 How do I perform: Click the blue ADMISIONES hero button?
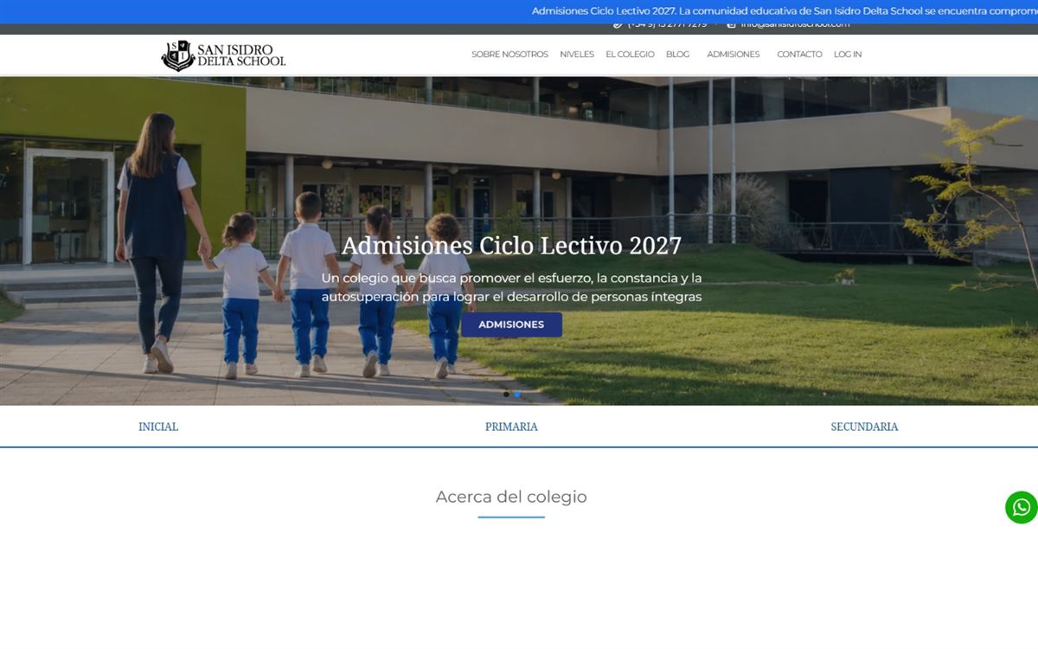point(511,324)
